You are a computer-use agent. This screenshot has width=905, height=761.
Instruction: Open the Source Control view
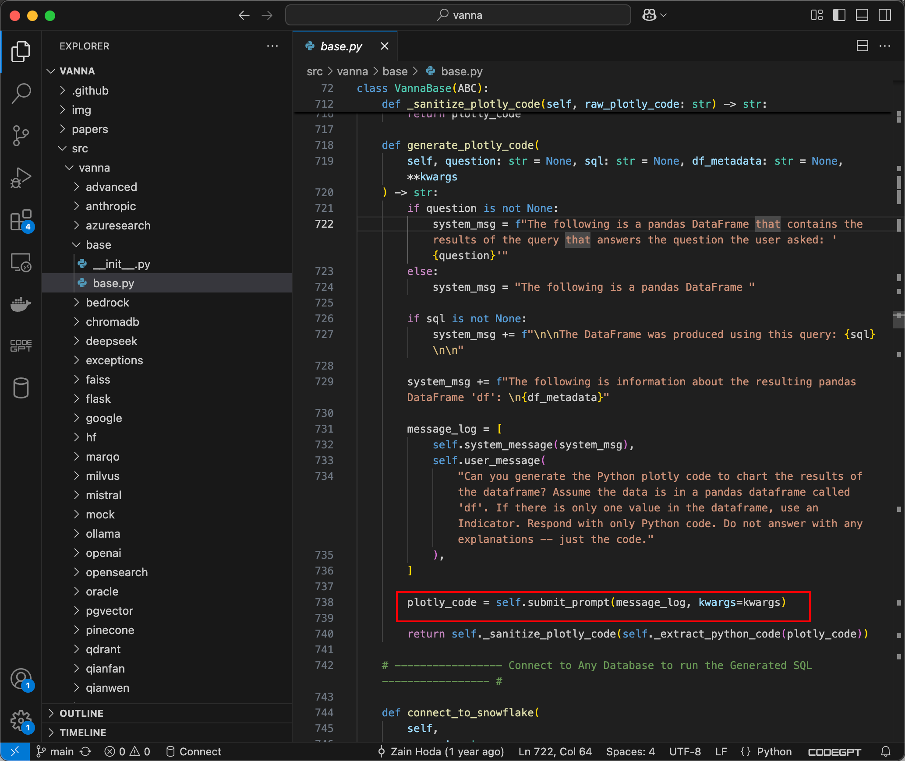click(x=21, y=135)
